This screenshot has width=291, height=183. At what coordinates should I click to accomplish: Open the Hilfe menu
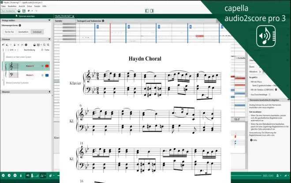click(x=45, y=6)
